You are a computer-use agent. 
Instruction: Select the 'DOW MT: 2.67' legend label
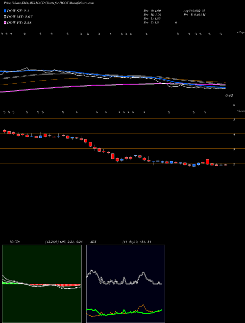point(20,17)
